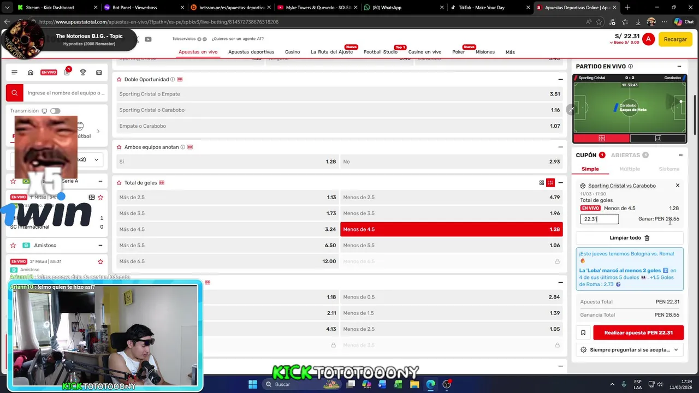Open File Explorer from taskbar
The height and width of the screenshot is (393, 699).
pos(414,384)
